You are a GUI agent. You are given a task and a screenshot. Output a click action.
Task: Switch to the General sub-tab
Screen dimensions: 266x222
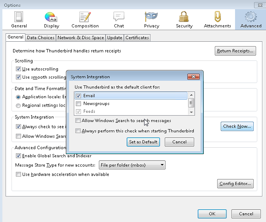pyautogui.click(x=15, y=37)
